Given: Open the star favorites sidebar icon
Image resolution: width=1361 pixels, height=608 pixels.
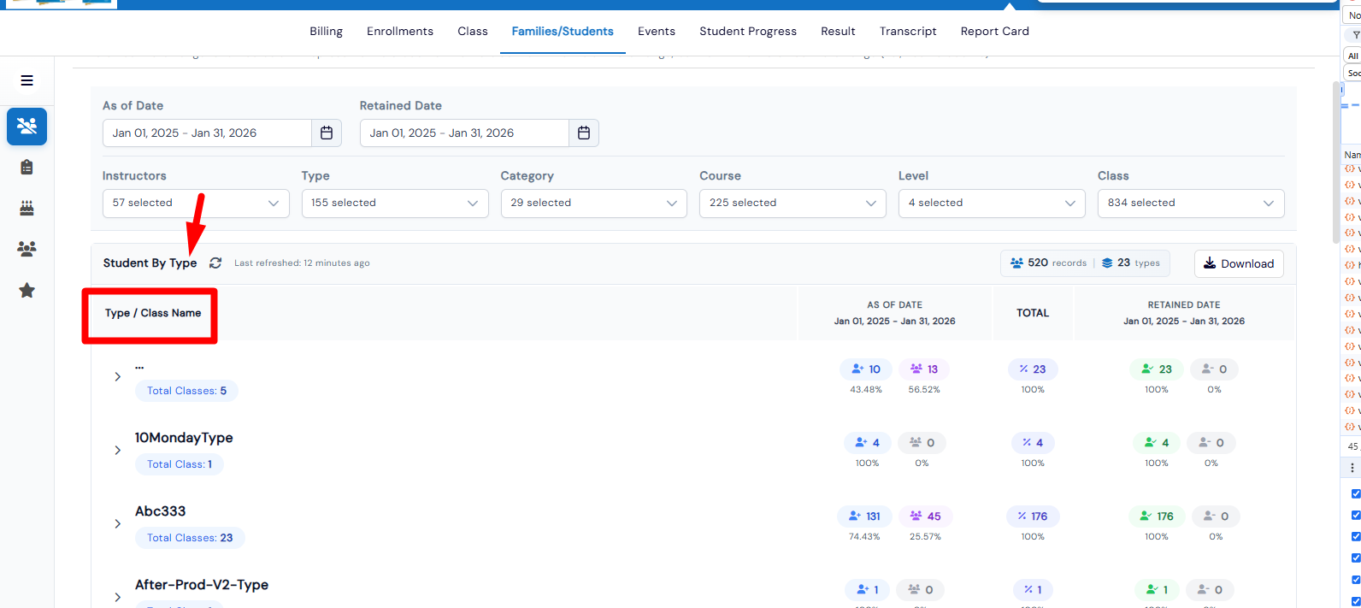Looking at the screenshot, I should pyautogui.click(x=27, y=290).
